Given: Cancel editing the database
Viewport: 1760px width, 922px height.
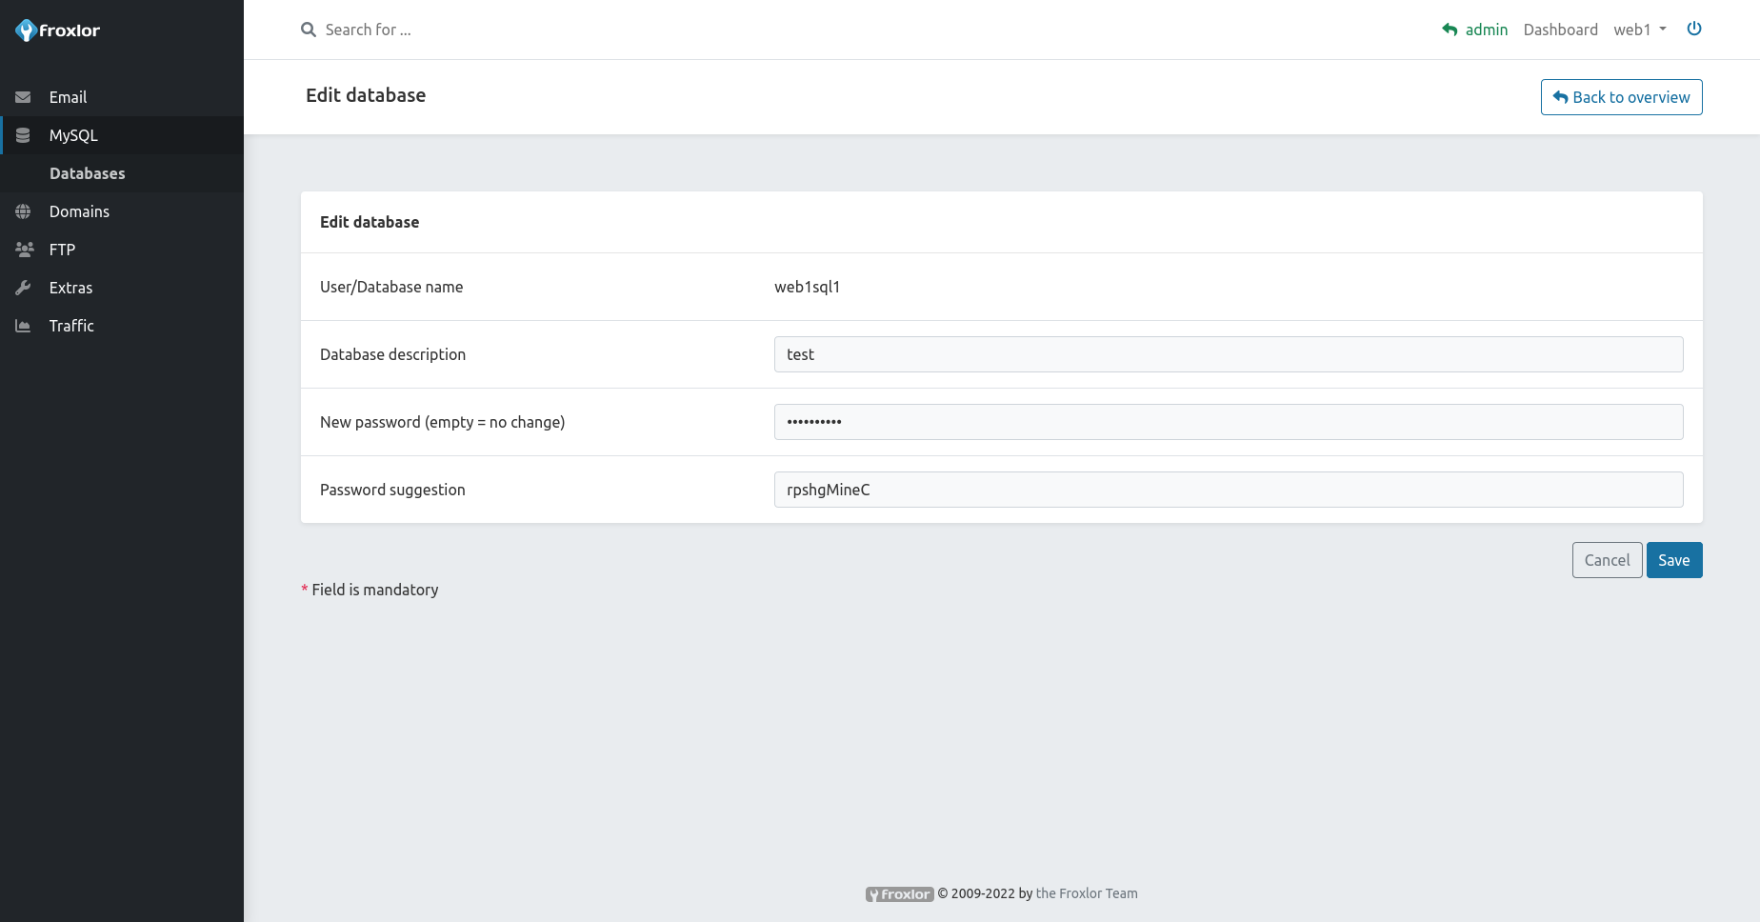Looking at the screenshot, I should (x=1607, y=560).
